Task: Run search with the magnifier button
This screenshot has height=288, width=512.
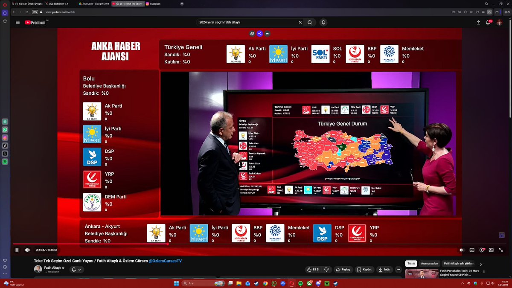Action: point(310,23)
